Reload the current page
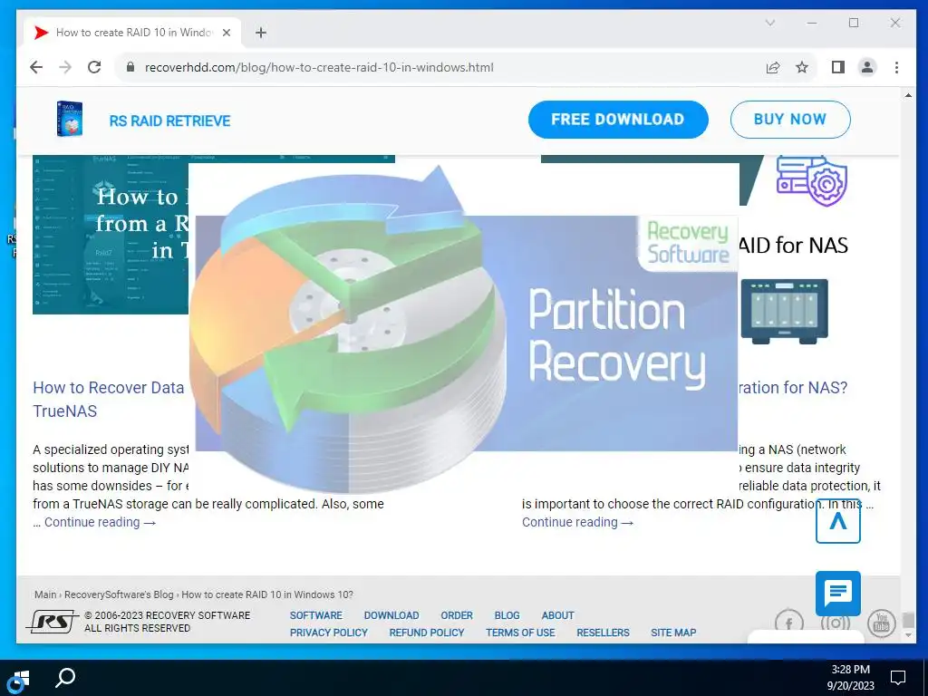This screenshot has height=696, width=928. (x=94, y=67)
